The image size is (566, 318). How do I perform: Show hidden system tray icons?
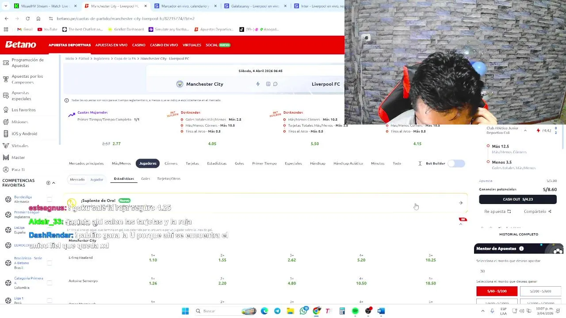coord(482,311)
